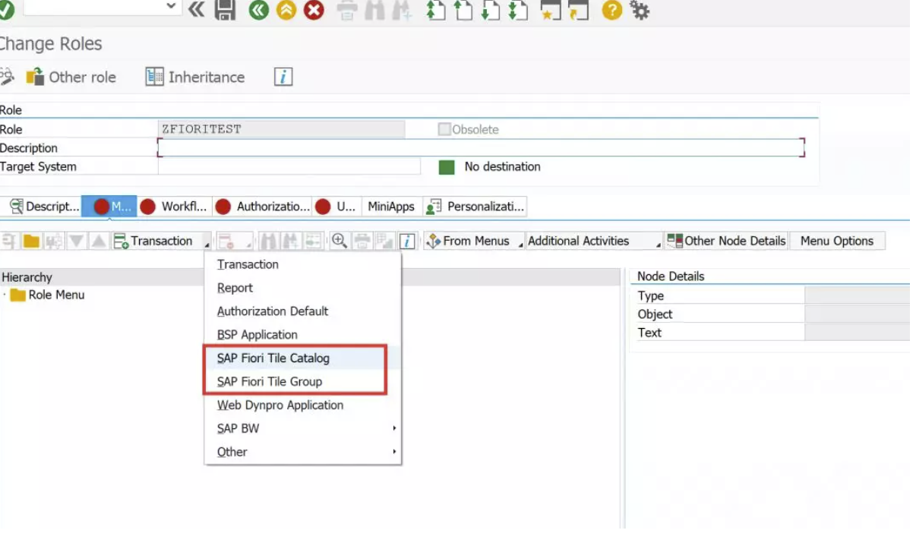This screenshot has height=546, width=916.
Task: Choose Report from the dropdown menu
Action: pyautogui.click(x=302, y=288)
